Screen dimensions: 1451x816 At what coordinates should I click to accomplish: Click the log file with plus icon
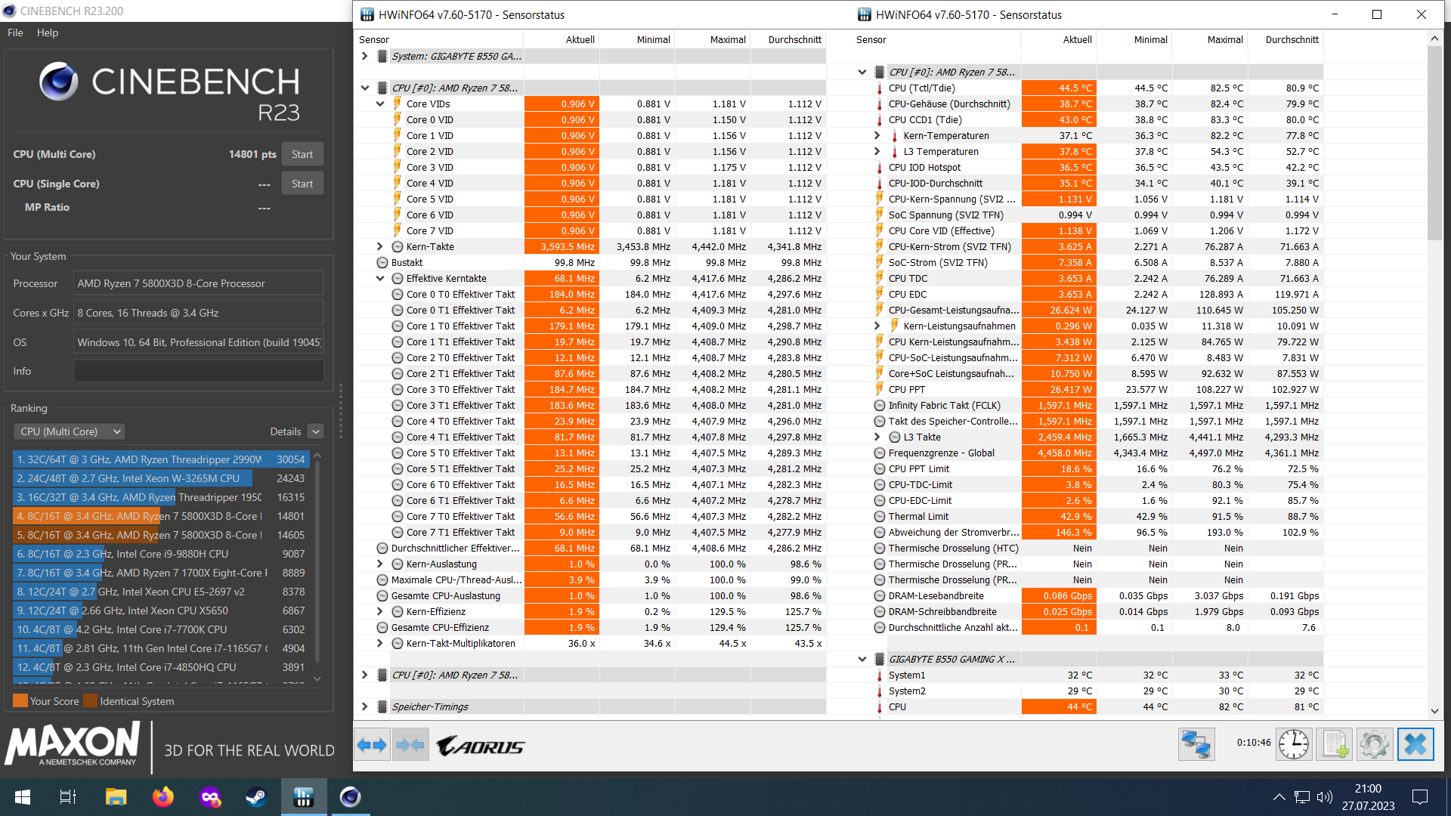pos(1334,744)
